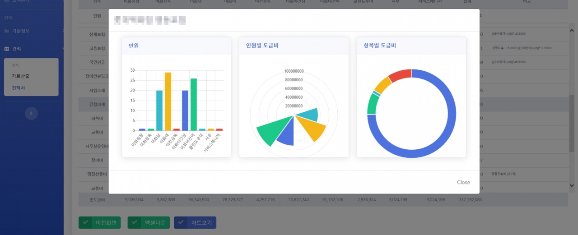This screenshot has height=235, width=578.
Task: Click the value 91,132,106 in 총도급비 row
Action: [333, 199]
